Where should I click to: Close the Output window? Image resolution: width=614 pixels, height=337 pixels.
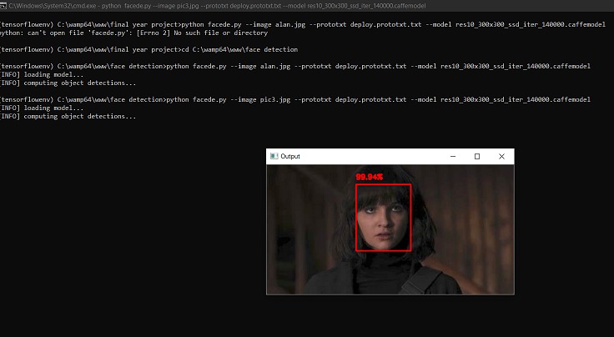click(x=501, y=157)
